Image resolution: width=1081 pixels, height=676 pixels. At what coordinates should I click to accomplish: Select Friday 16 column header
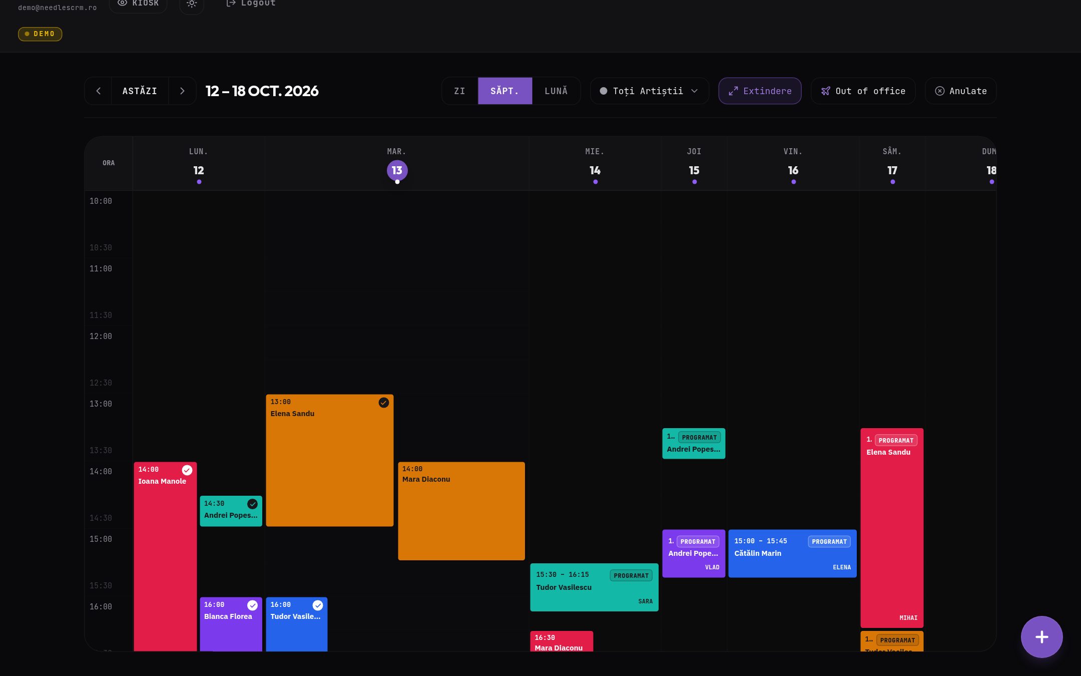click(x=793, y=164)
